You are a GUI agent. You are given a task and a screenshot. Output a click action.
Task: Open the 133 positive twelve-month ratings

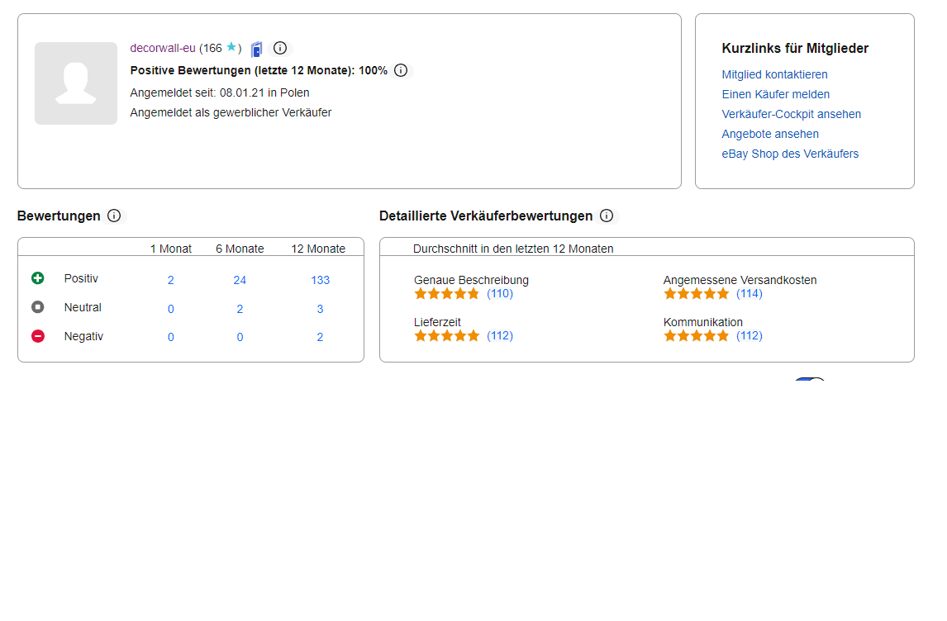tap(320, 280)
